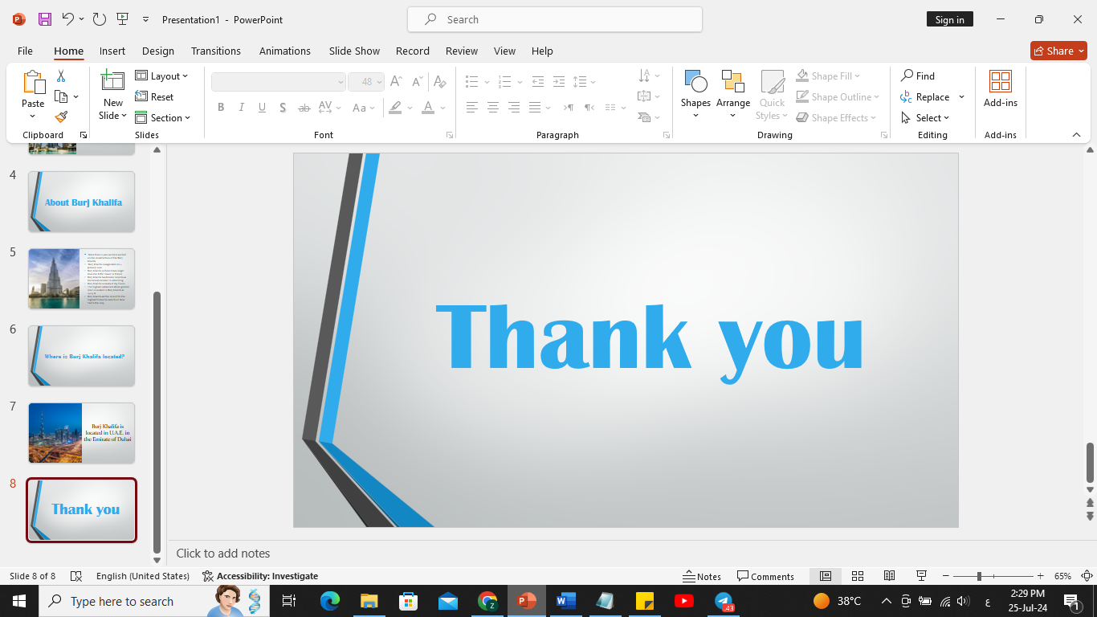Toggle Italic formatting

click(242, 108)
